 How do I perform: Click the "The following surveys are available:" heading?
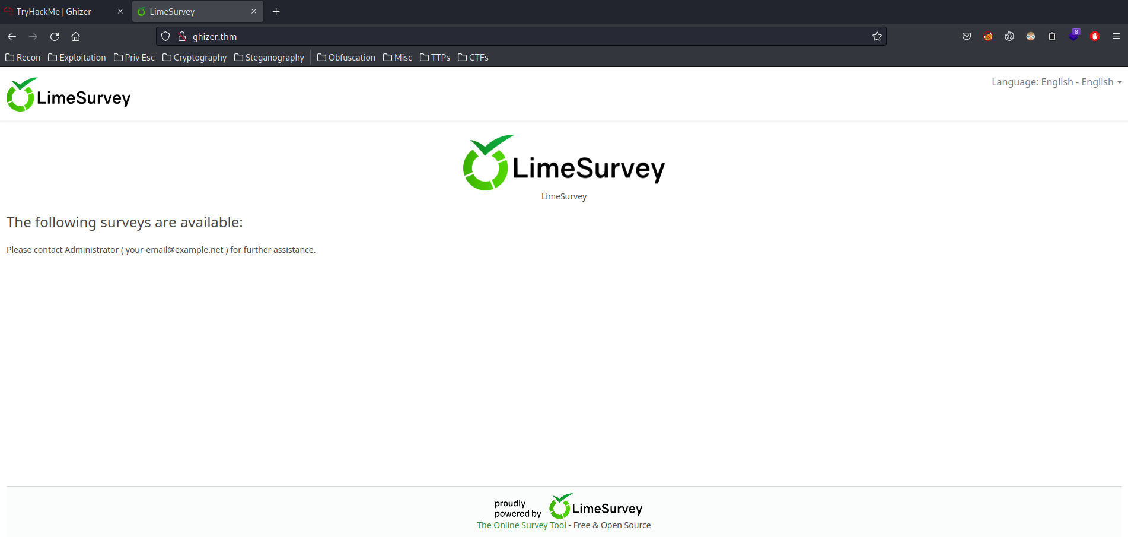tap(125, 223)
